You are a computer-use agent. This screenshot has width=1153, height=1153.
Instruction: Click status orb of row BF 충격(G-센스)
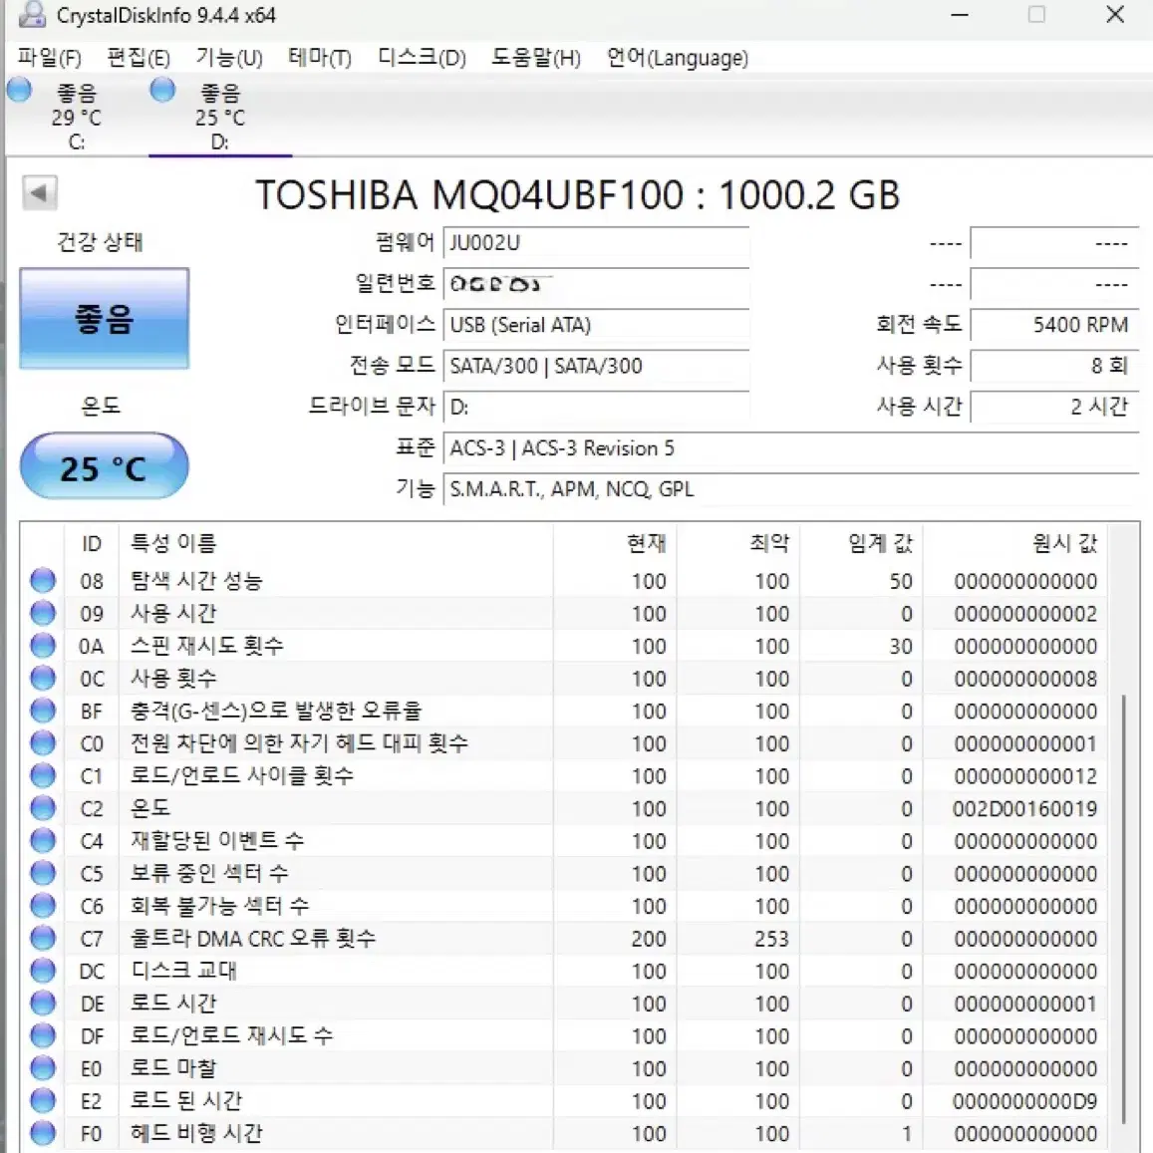[43, 711]
